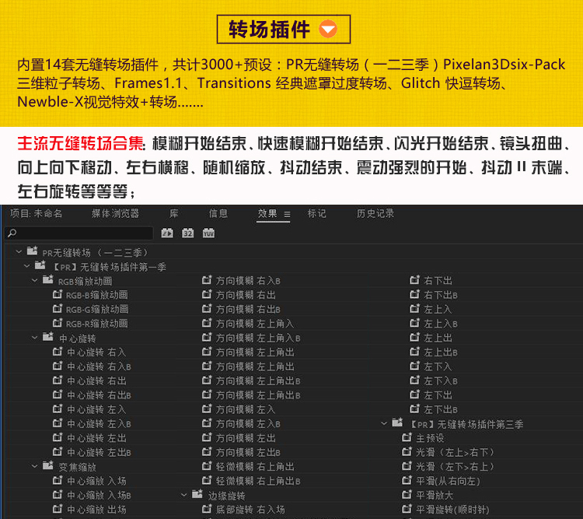Select the 方向模糊 左入B preset
Screen dimensions: 583x519
point(248,424)
